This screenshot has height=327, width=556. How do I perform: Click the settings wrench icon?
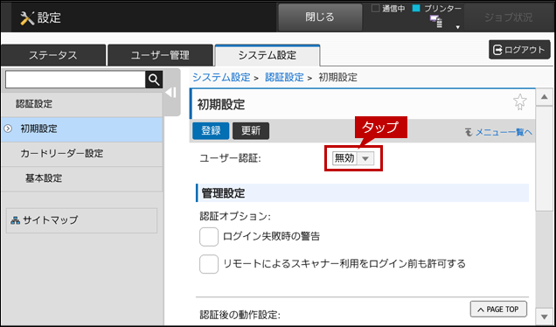point(27,17)
